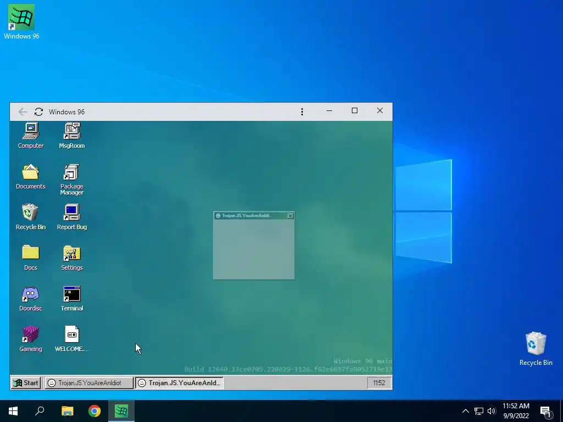
Task: Reload the Windows 96 app window
Action: [39, 112]
